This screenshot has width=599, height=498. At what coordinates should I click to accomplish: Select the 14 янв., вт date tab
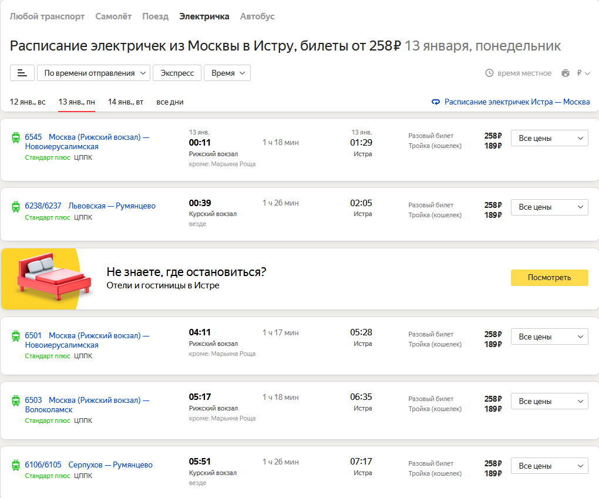126,102
